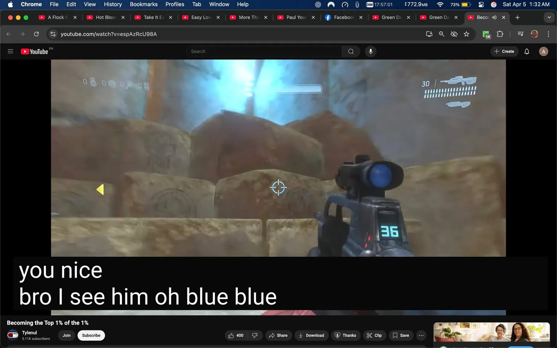Mute the playing tab via its speaker icon
557x348 pixels.
pos(494,17)
